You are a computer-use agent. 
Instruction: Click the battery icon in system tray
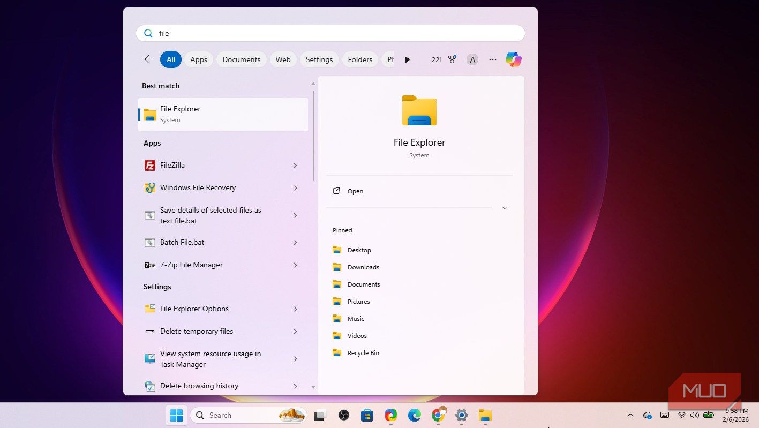(x=709, y=415)
